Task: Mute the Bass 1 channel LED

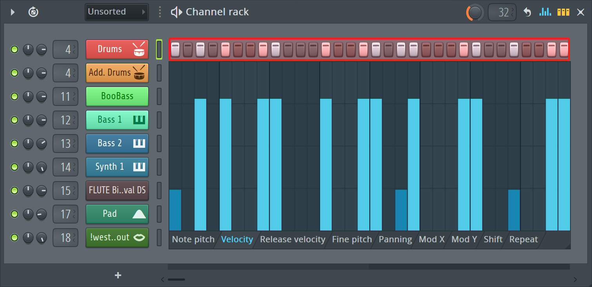Action: point(15,120)
